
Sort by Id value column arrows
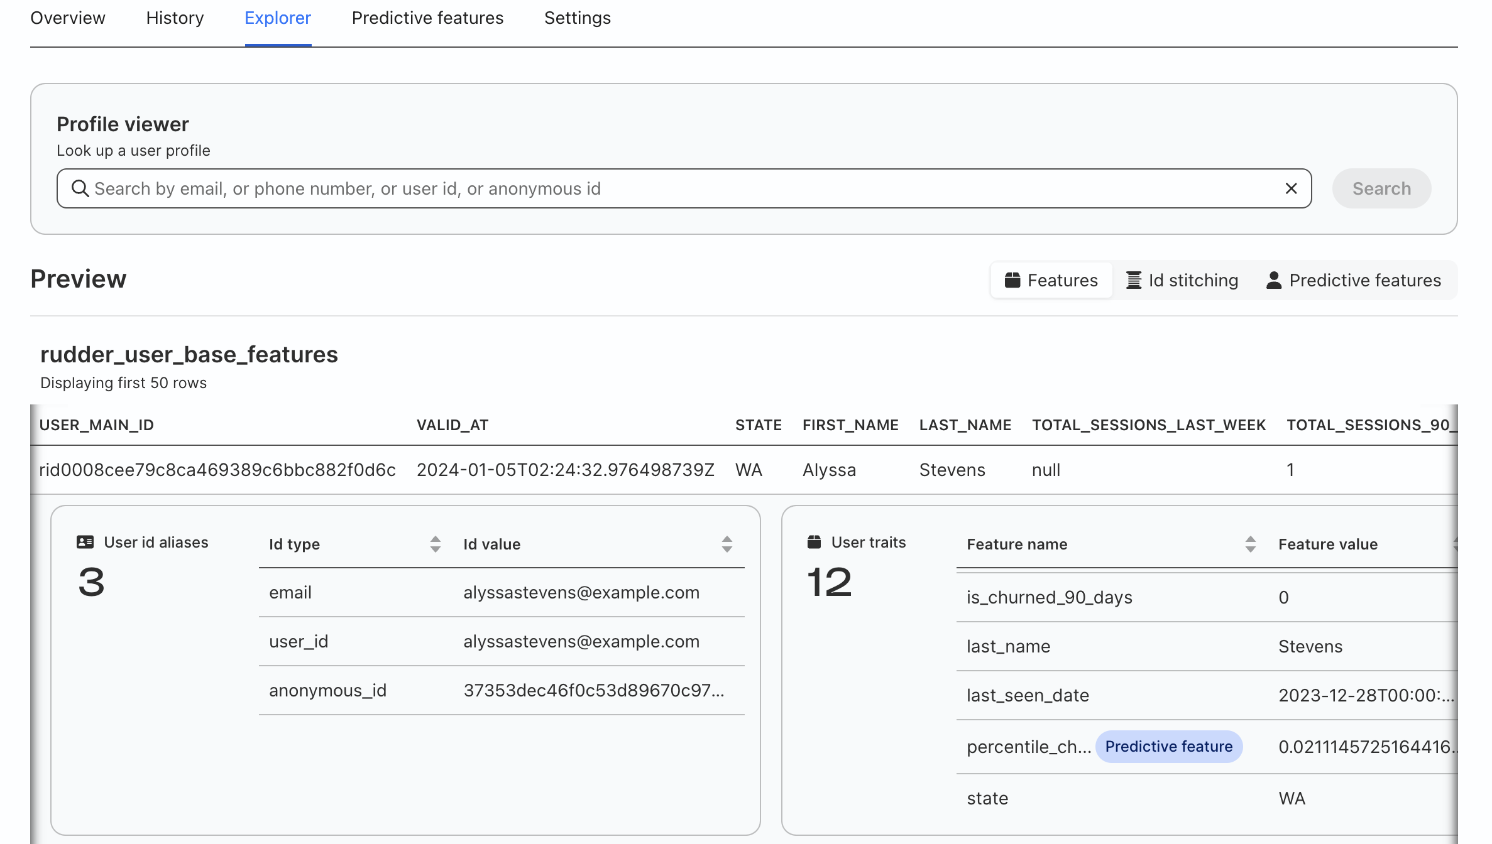click(x=727, y=544)
